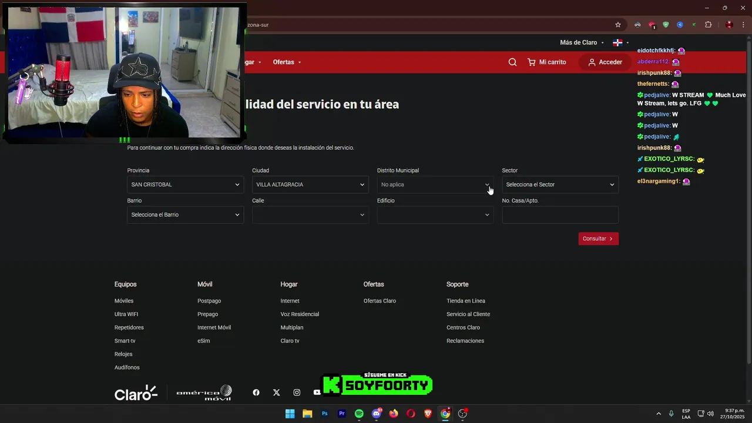Open Claro's X (Twitter) icon in footer
The width and height of the screenshot is (752, 423).
277,392
